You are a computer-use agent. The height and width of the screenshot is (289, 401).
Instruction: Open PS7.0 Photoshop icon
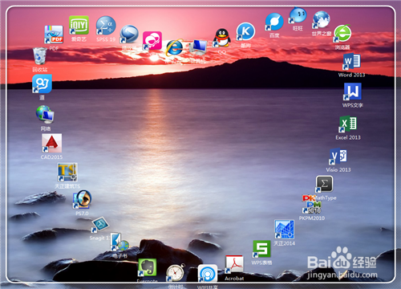pyautogui.click(x=82, y=199)
